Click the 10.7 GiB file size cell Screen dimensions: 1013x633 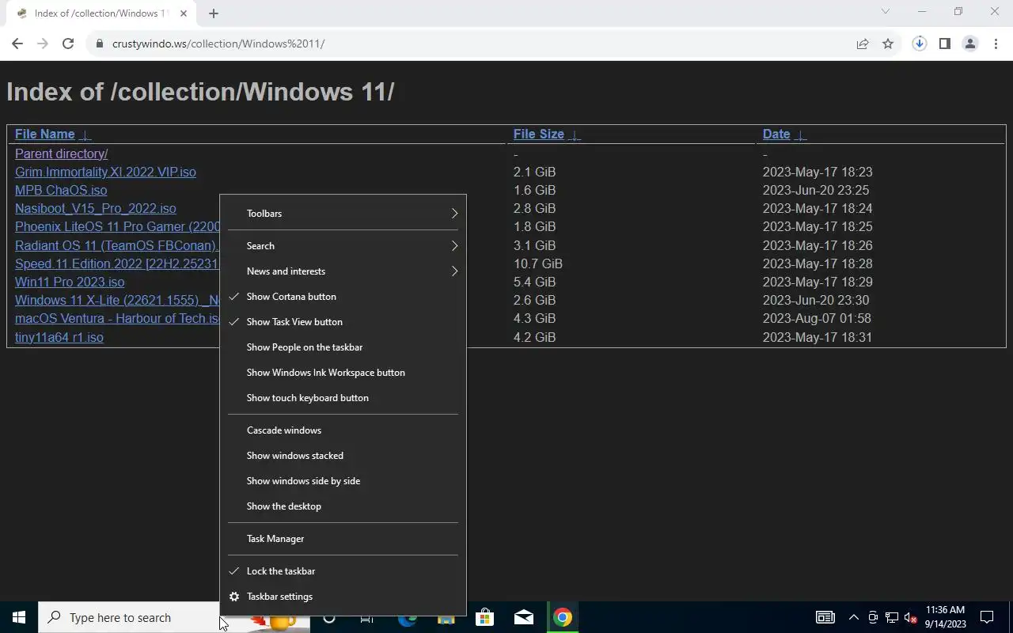click(538, 264)
